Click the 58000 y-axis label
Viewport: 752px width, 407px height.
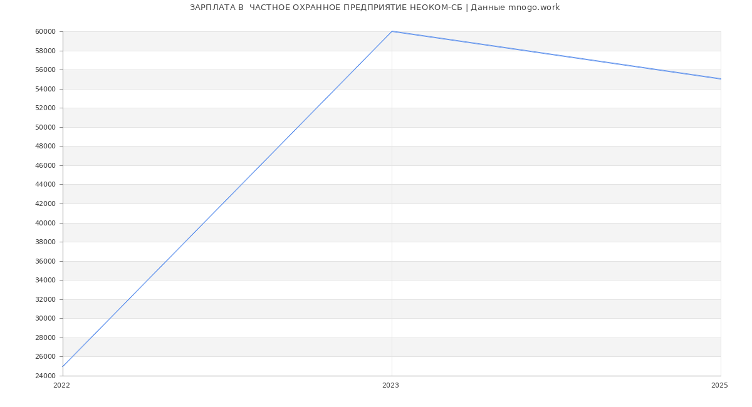[45, 51]
